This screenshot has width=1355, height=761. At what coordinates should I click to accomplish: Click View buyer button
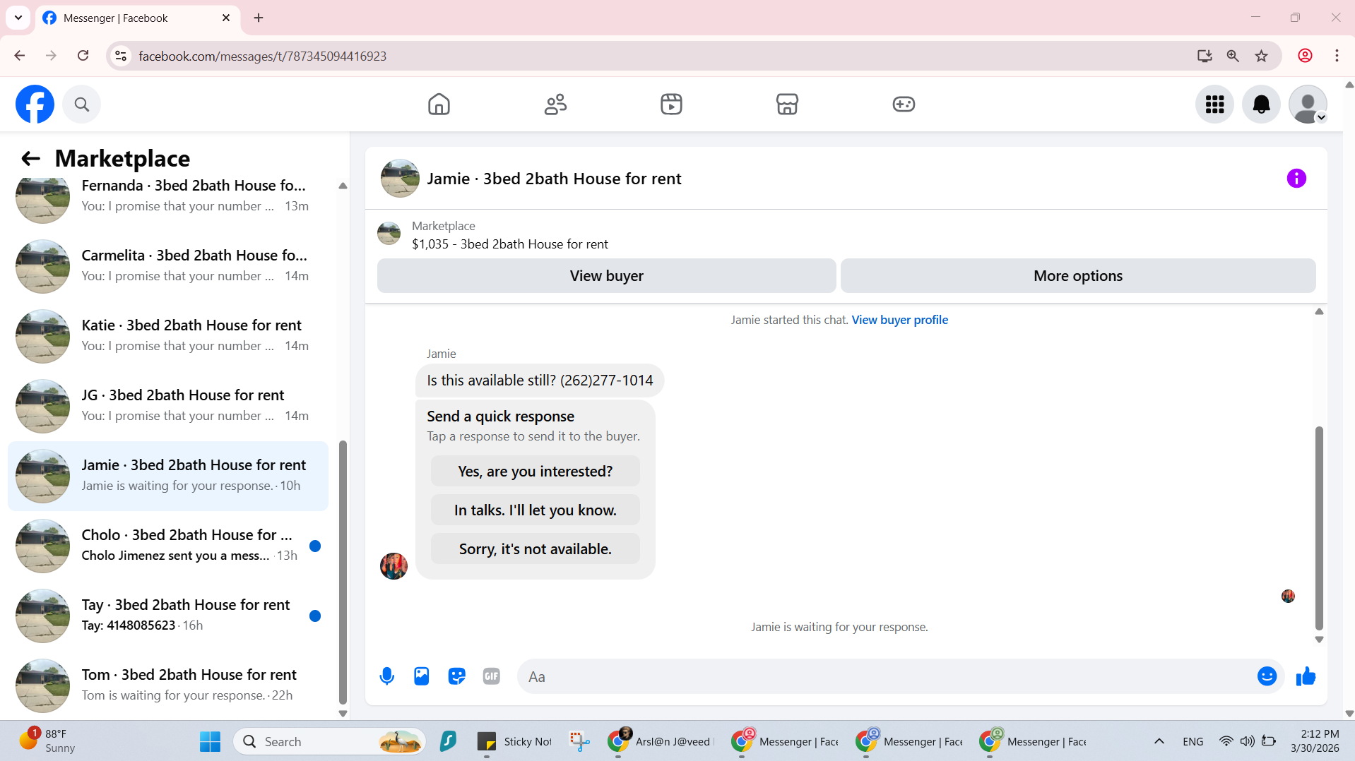click(606, 276)
